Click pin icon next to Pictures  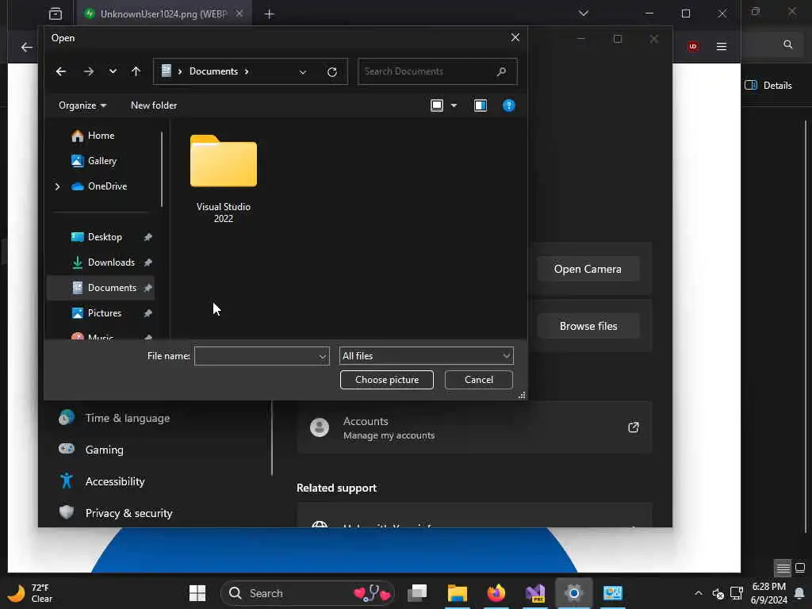(148, 313)
